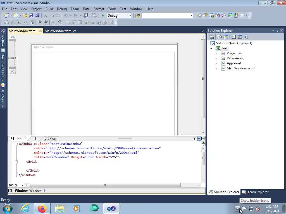Open the Data Sources side tab
Image resolution: width=286 pixels, height=214 pixels.
pyautogui.click(x=3, y=96)
